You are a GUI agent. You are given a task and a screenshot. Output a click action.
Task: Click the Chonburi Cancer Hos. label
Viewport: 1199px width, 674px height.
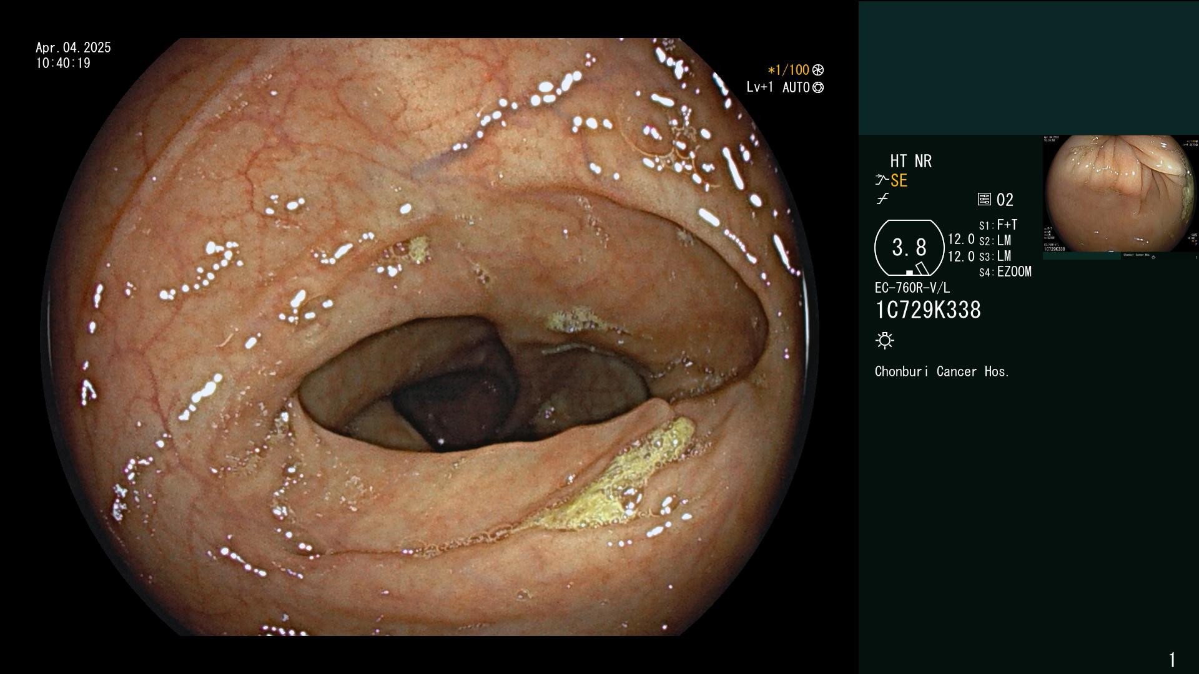942,372
